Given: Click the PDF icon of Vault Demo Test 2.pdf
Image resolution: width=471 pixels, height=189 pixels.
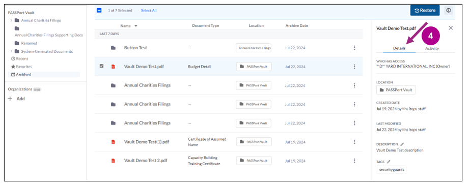Looking at the screenshot, I should pyautogui.click(x=113, y=161).
